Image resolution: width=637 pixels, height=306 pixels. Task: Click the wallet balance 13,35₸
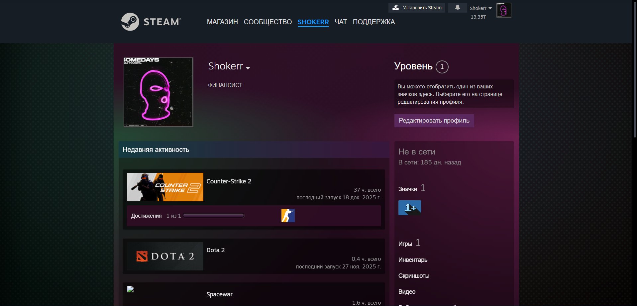[x=478, y=17]
